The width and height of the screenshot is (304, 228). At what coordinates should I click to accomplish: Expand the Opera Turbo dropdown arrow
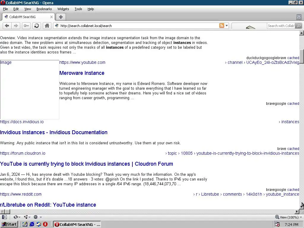41,217
